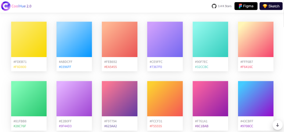The width and height of the screenshot is (284, 132).
Task: Select the orange #FCCF31 gradient swatch
Action: 165,99
